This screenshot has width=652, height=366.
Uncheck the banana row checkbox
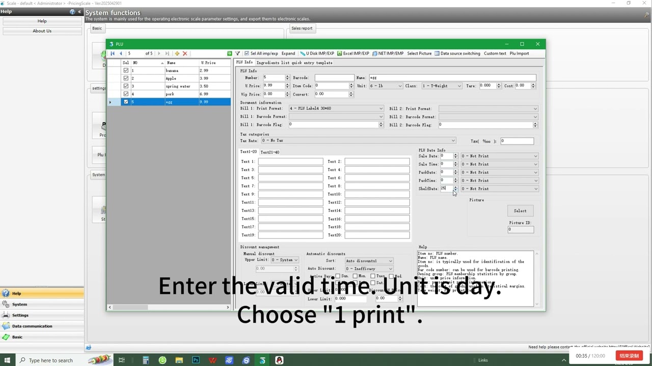tap(126, 71)
